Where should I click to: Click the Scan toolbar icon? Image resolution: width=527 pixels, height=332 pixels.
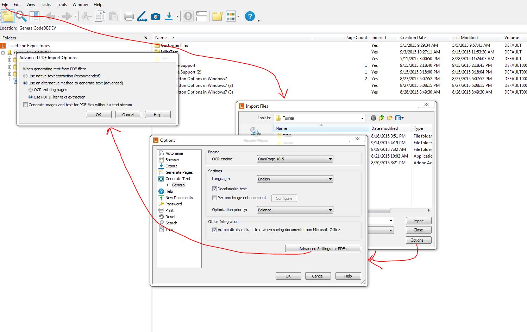[142, 17]
